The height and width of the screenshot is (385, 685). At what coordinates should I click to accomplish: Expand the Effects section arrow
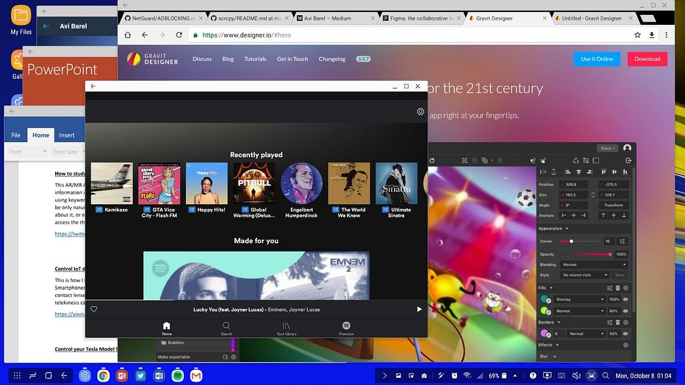(558, 345)
